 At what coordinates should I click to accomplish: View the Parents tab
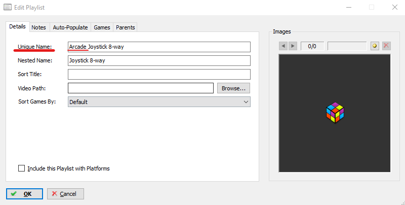[125, 27]
